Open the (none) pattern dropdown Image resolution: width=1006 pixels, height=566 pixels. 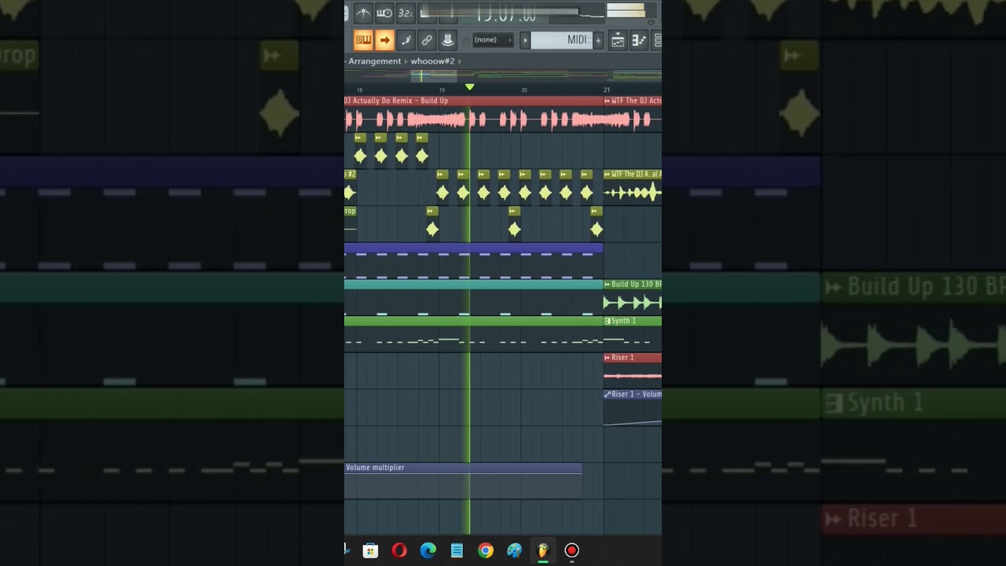(492, 40)
